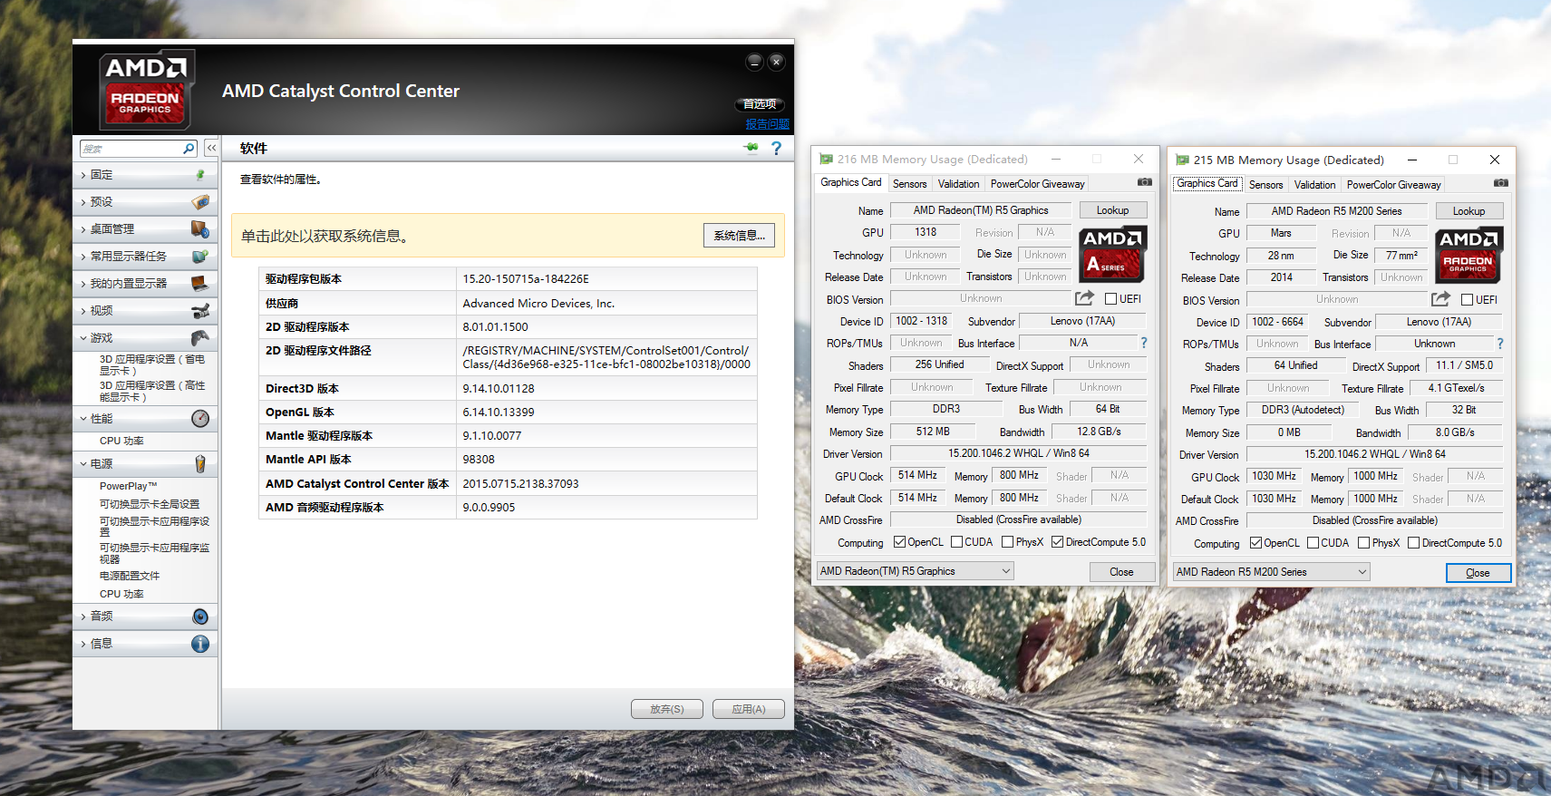
Task: Open Validation tab in R5 M200 GPU-Z window
Action: pos(1314,184)
